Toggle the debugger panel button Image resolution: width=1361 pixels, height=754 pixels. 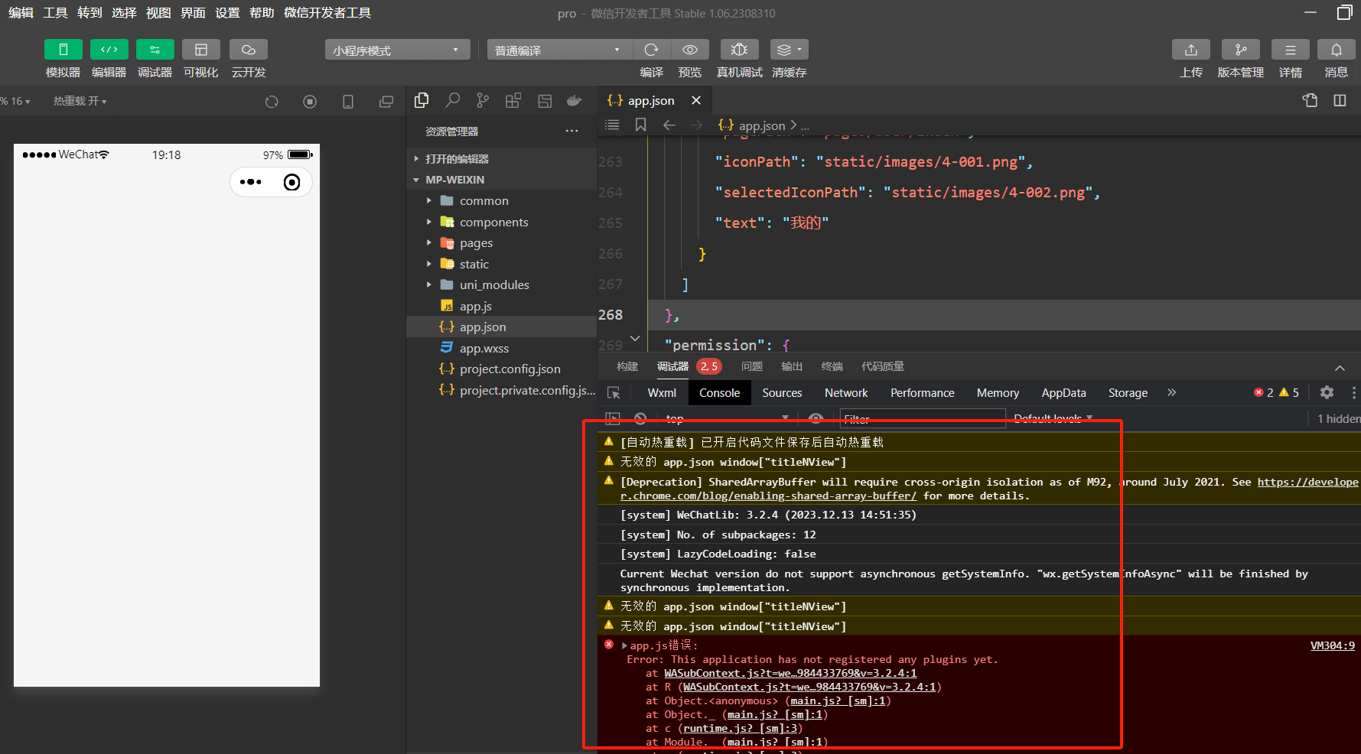155,50
